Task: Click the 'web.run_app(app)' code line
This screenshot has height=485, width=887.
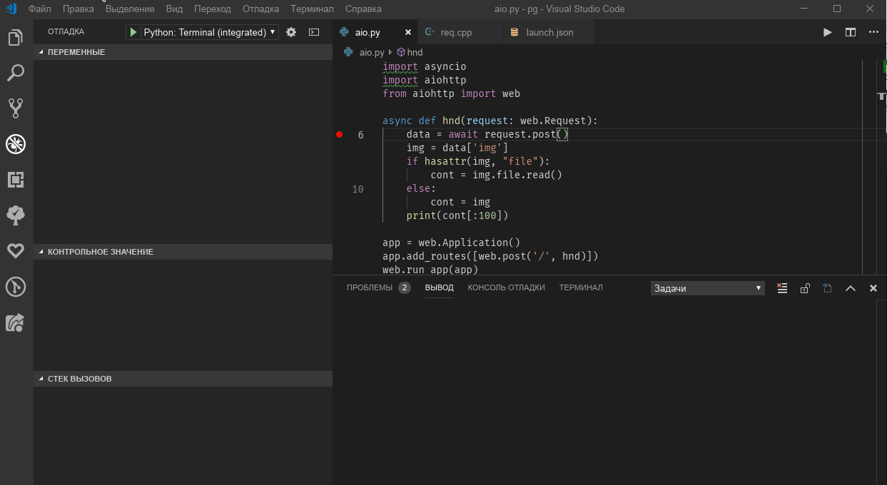Action: click(430, 270)
